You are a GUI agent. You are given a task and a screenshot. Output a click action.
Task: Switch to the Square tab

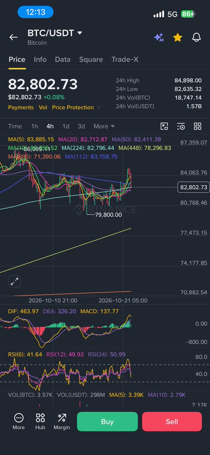tap(91, 60)
